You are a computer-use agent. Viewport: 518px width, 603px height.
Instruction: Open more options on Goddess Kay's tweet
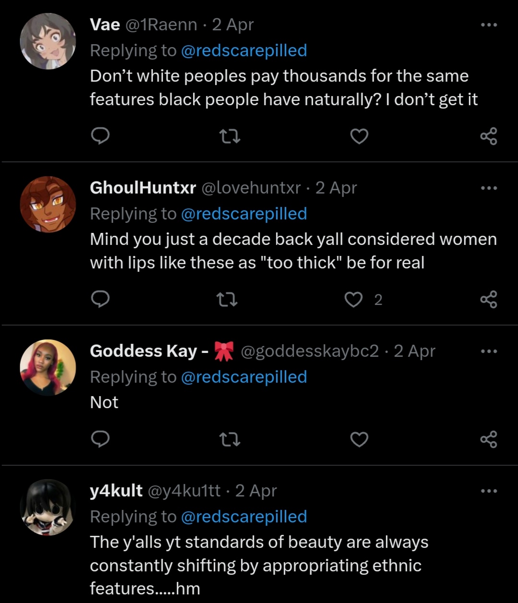coord(489,351)
